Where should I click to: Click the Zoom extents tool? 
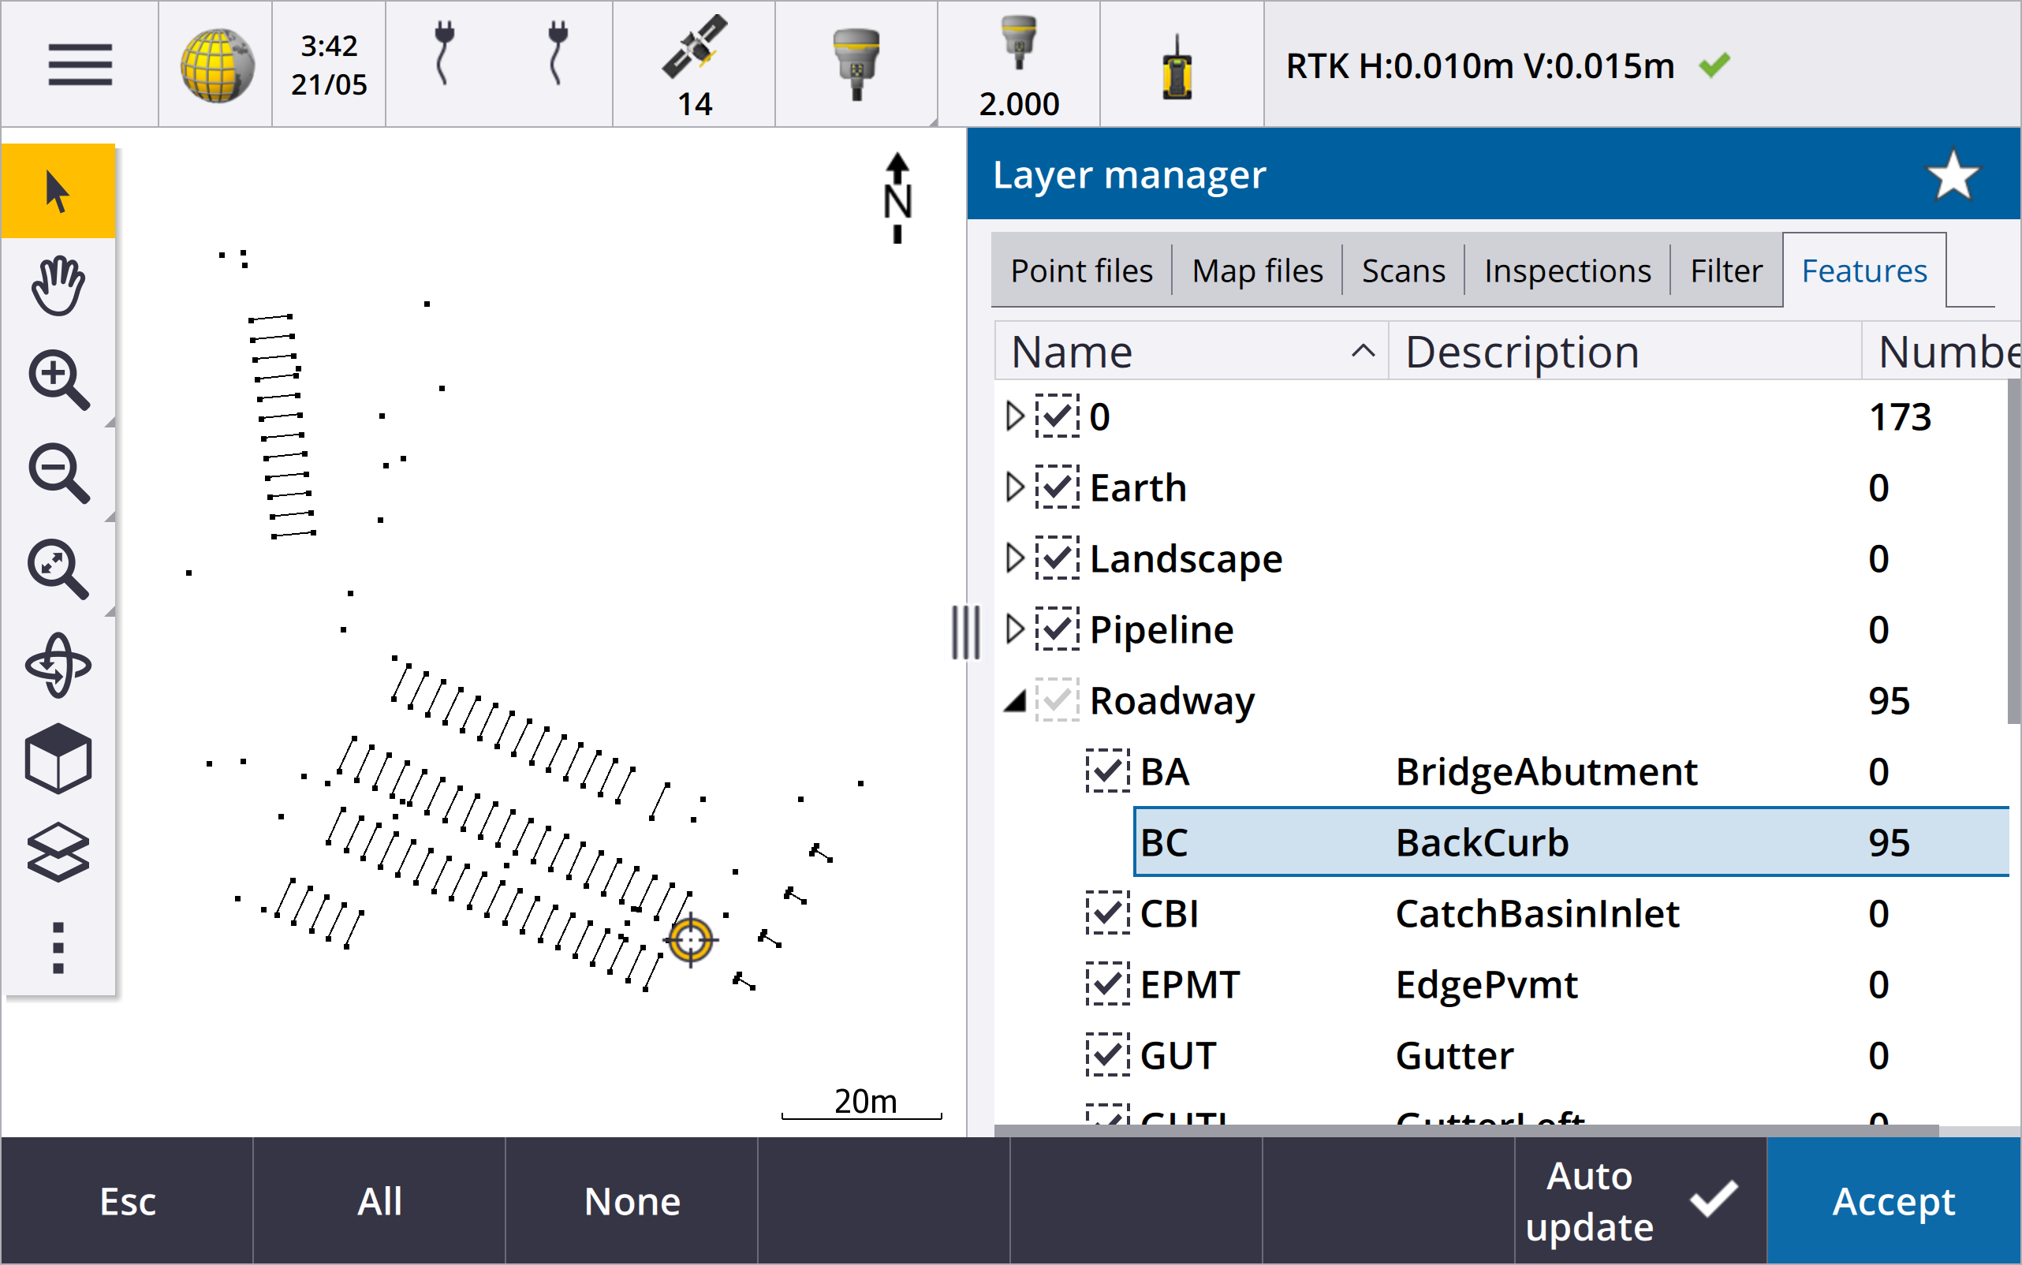pos(58,569)
